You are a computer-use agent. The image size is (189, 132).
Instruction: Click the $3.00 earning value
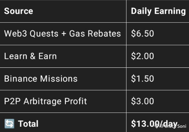click(x=143, y=101)
